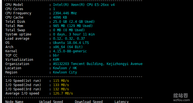Click the CPU Model value Intel(R) Xeon(R)
The image size is (193, 103).
click(69, 5)
